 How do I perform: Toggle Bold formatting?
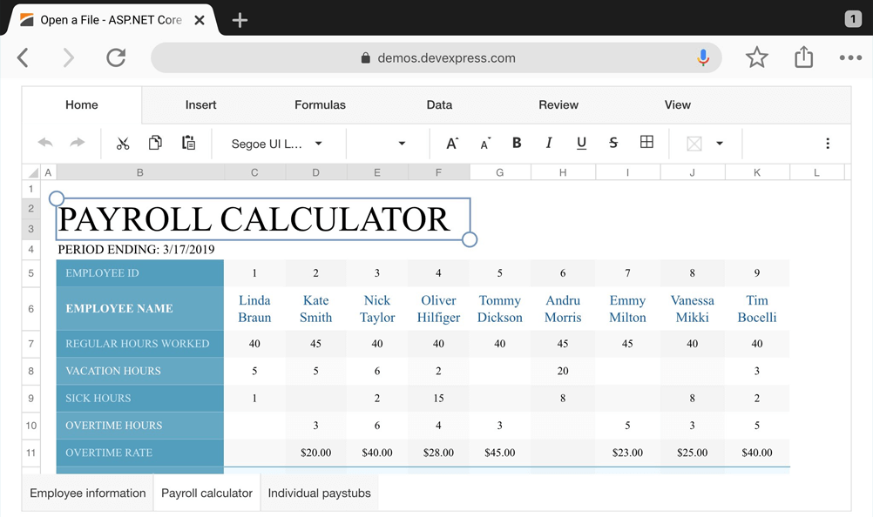(x=517, y=144)
